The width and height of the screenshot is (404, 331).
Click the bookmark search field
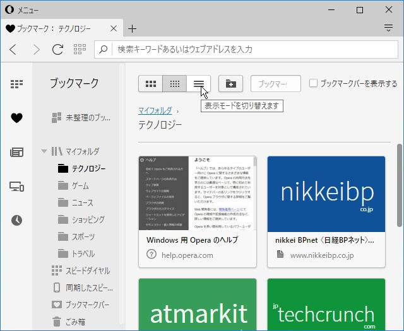click(276, 84)
